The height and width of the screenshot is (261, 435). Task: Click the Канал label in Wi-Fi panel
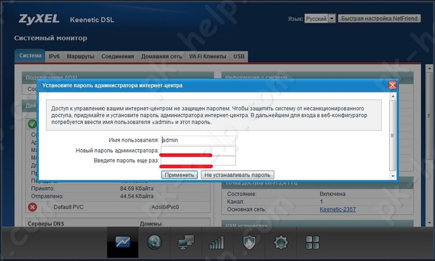235,202
